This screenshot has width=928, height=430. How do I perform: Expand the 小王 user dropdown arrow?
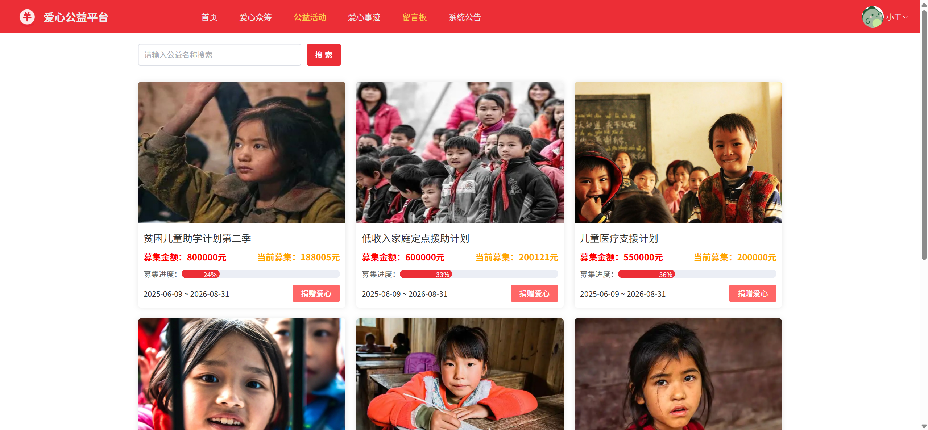click(x=906, y=17)
